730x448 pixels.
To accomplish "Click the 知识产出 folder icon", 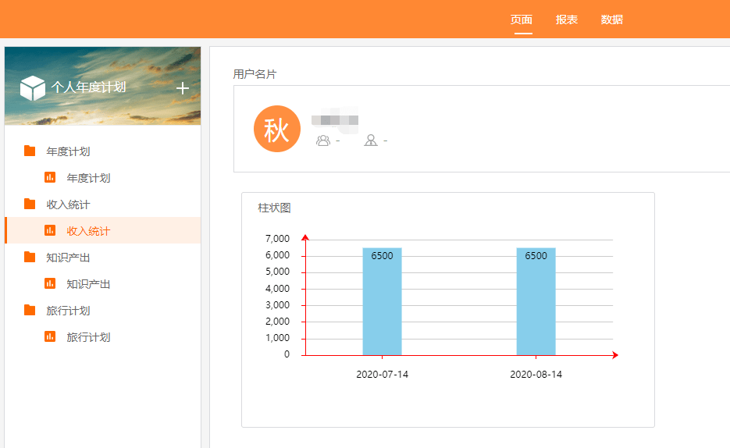I will (30, 258).
